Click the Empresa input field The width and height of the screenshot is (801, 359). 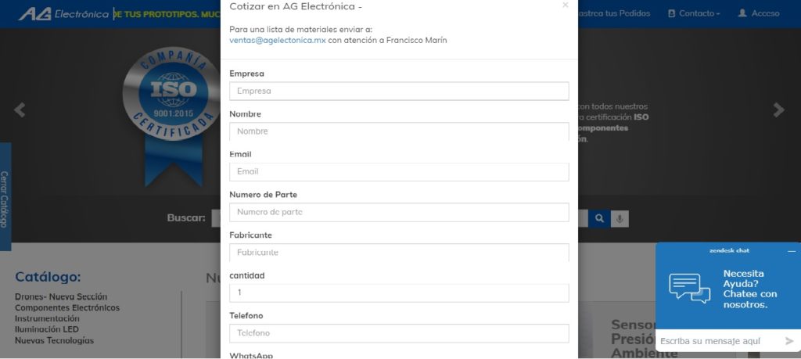399,92
